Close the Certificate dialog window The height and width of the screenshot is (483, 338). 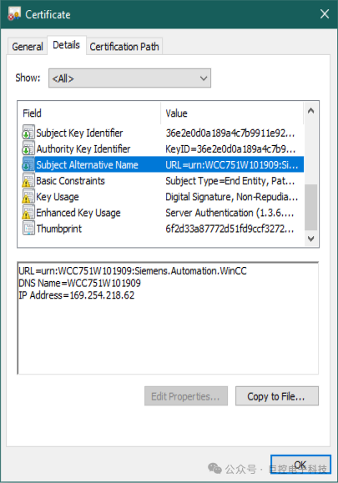point(325,14)
